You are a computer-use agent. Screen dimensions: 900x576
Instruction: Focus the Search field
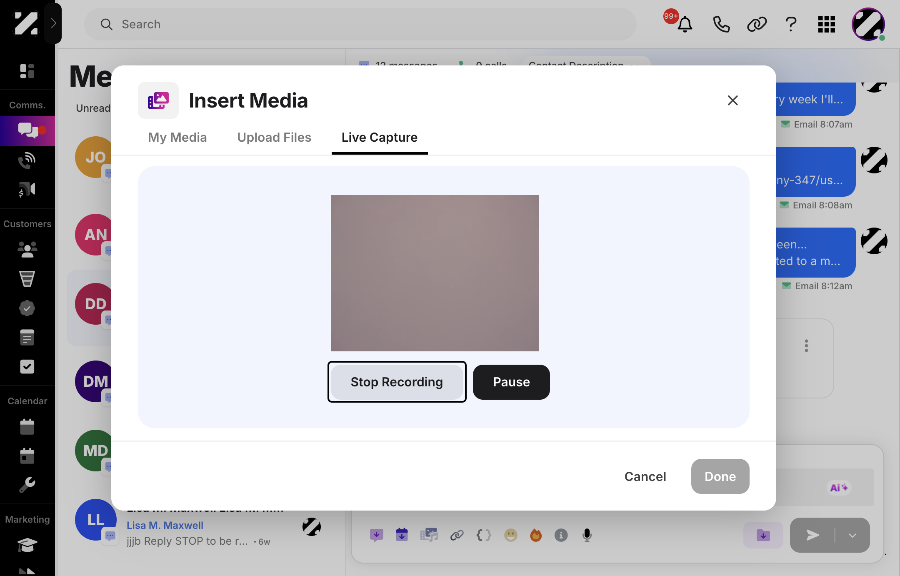pyautogui.click(x=360, y=24)
